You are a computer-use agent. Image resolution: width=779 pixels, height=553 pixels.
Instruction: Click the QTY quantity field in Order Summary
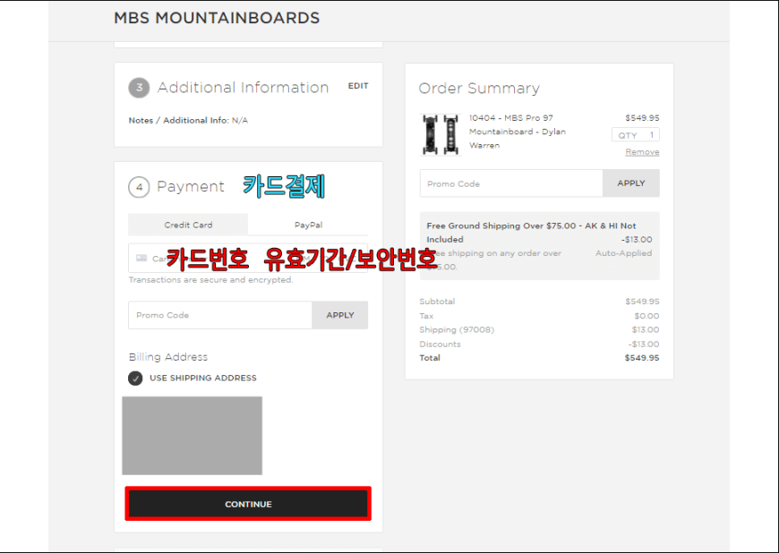tap(636, 135)
